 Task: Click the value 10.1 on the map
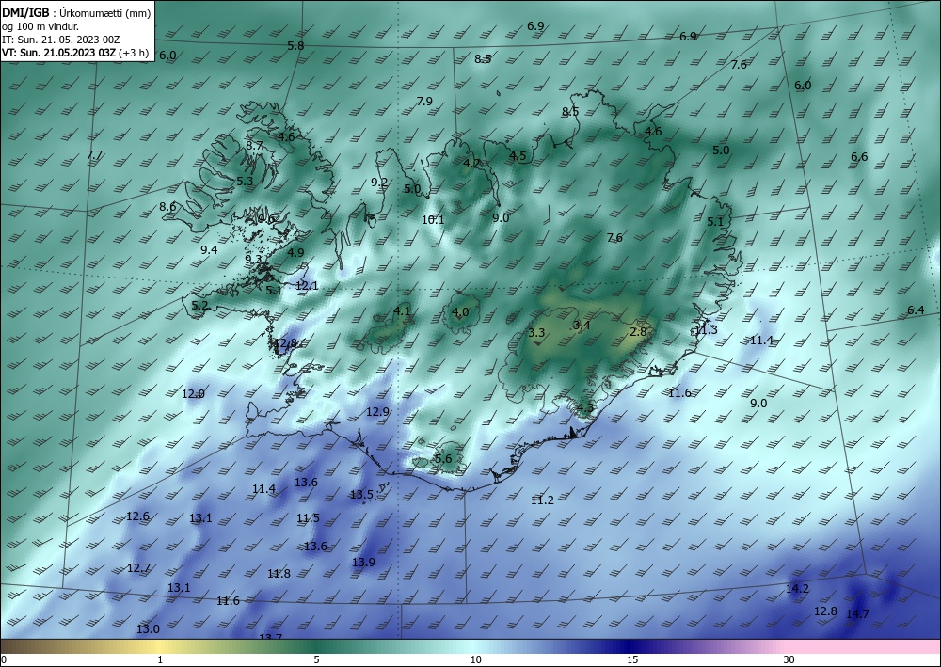tap(433, 219)
